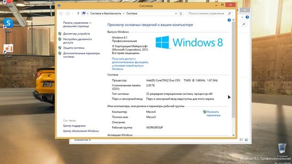Viewport: 292px width, 164px height.
Task: Open recent locations dropdown arrow
Action: coord(73,13)
